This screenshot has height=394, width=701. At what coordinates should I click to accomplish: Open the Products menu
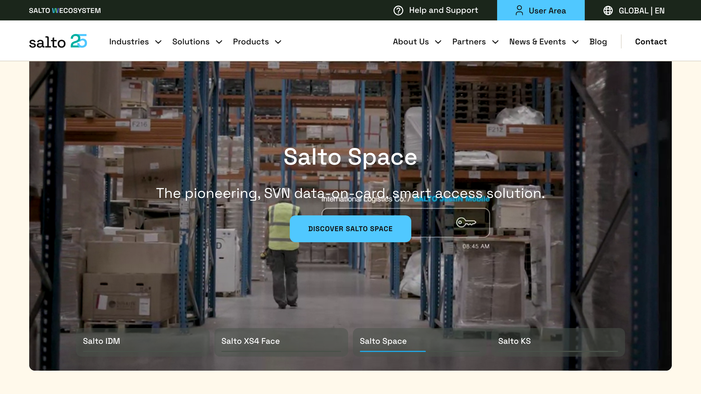click(x=251, y=42)
